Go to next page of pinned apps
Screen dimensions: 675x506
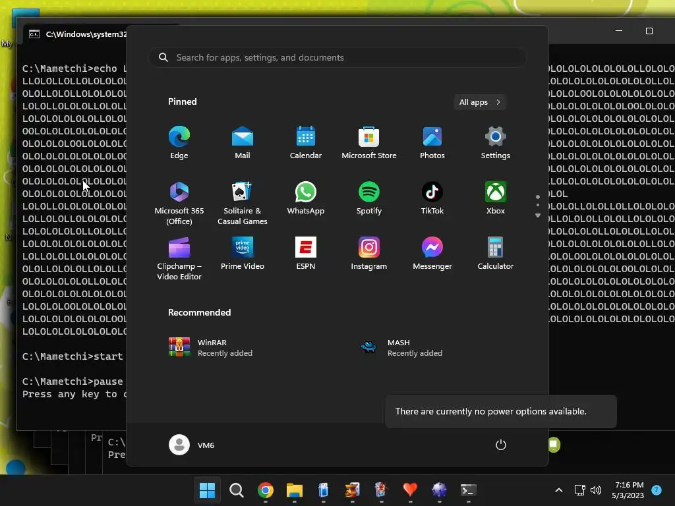tap(538, 215)
